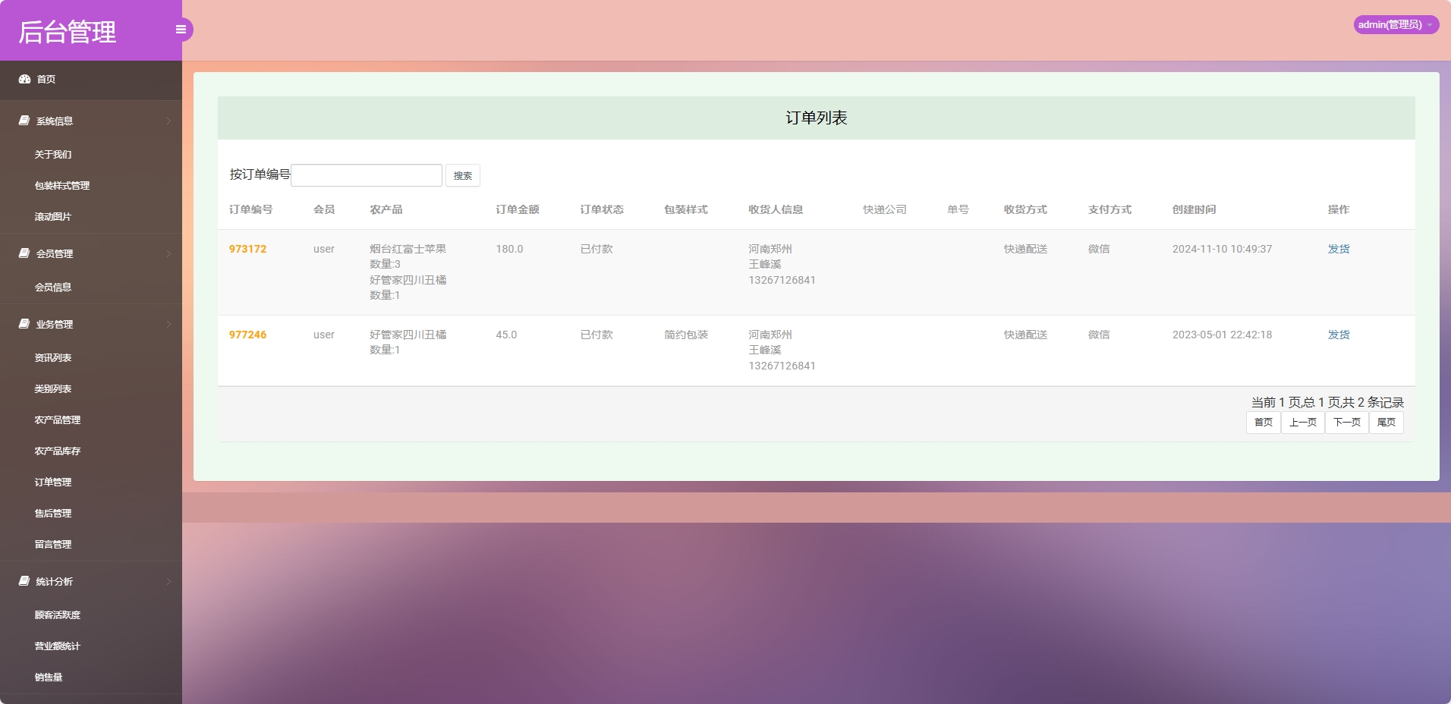This screenshot has height=704, width=1451.
Task: Click the record count text 共 2 条记录
Action: pos(1373,402)
